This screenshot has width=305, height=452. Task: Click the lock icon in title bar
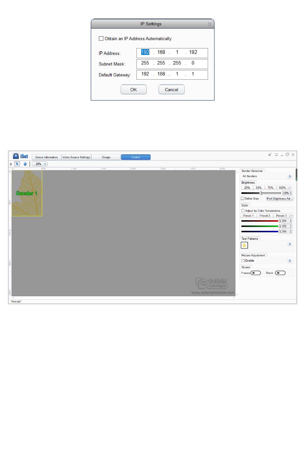click(270, 155)
